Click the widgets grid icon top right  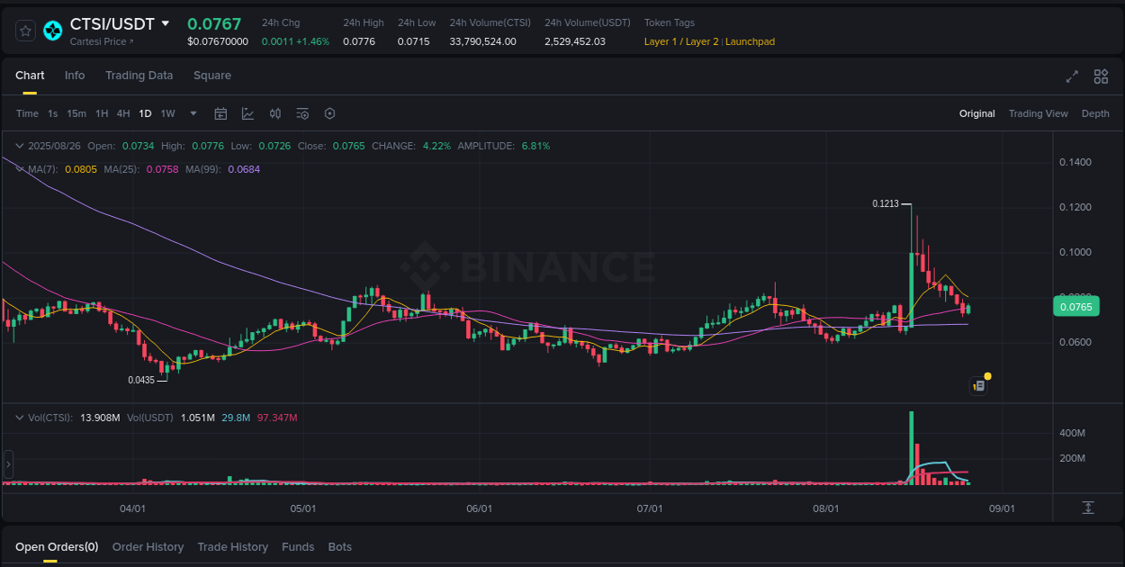pos(1101,77)
